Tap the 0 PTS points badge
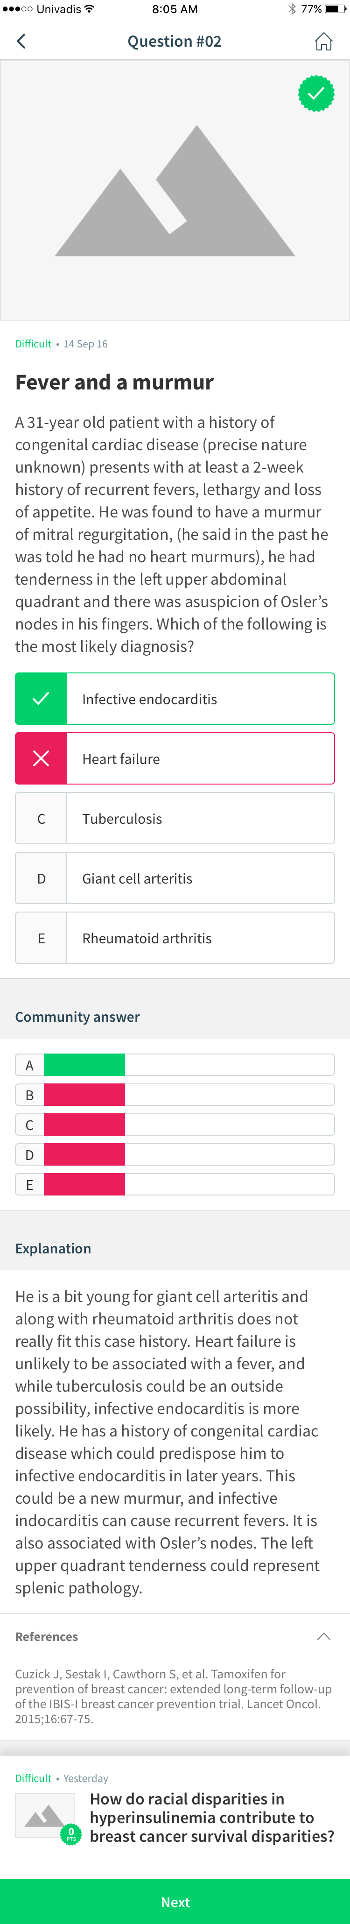The width and height of the screenshot is (350, 1924). coord(71,1833)
